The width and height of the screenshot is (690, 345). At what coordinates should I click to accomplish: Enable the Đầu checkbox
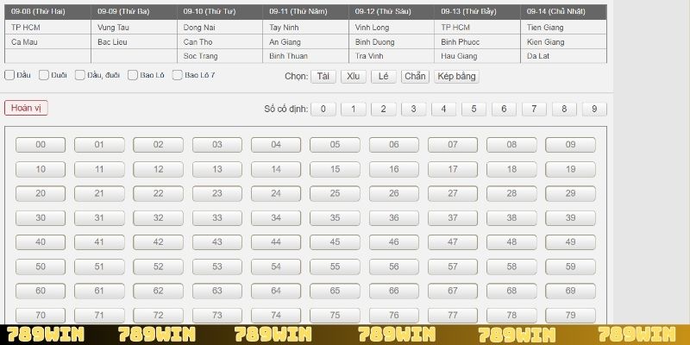[9, 75]
